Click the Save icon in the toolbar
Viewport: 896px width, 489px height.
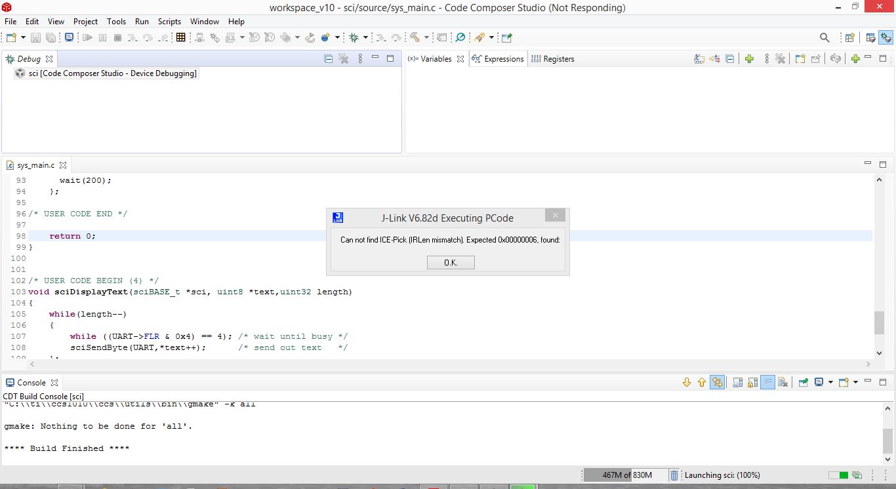[x=35, y=37]
